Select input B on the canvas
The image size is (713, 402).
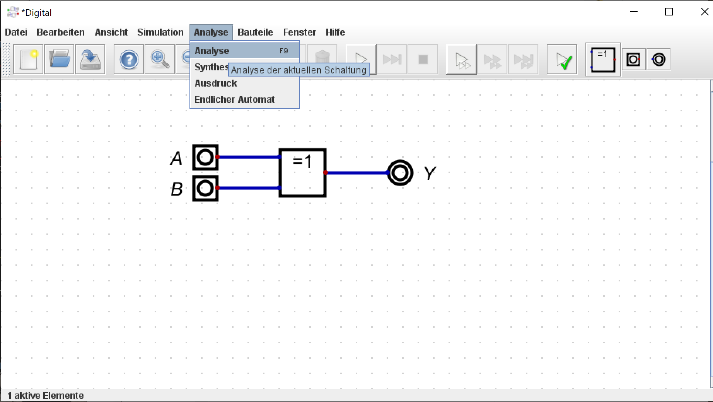click(205, 188)
